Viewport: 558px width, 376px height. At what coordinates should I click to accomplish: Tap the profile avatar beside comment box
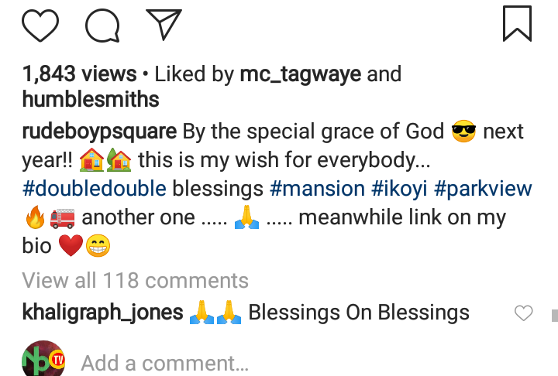click(43, 360)
